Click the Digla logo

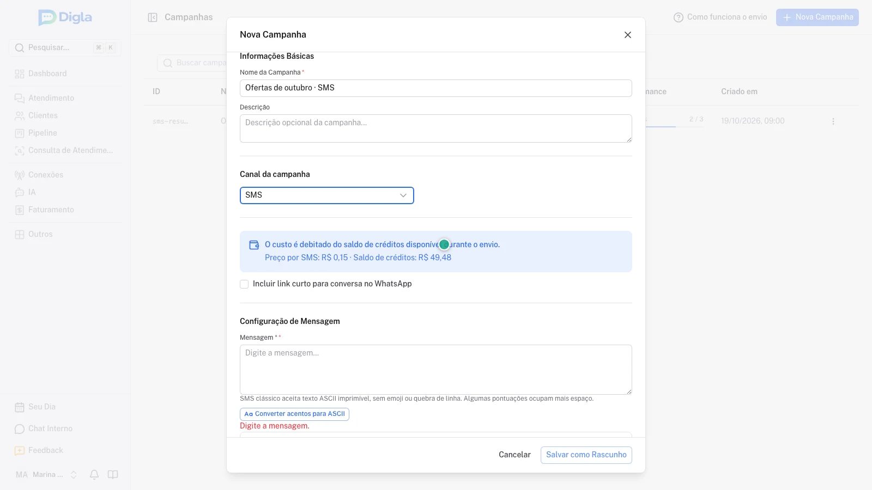65,17
